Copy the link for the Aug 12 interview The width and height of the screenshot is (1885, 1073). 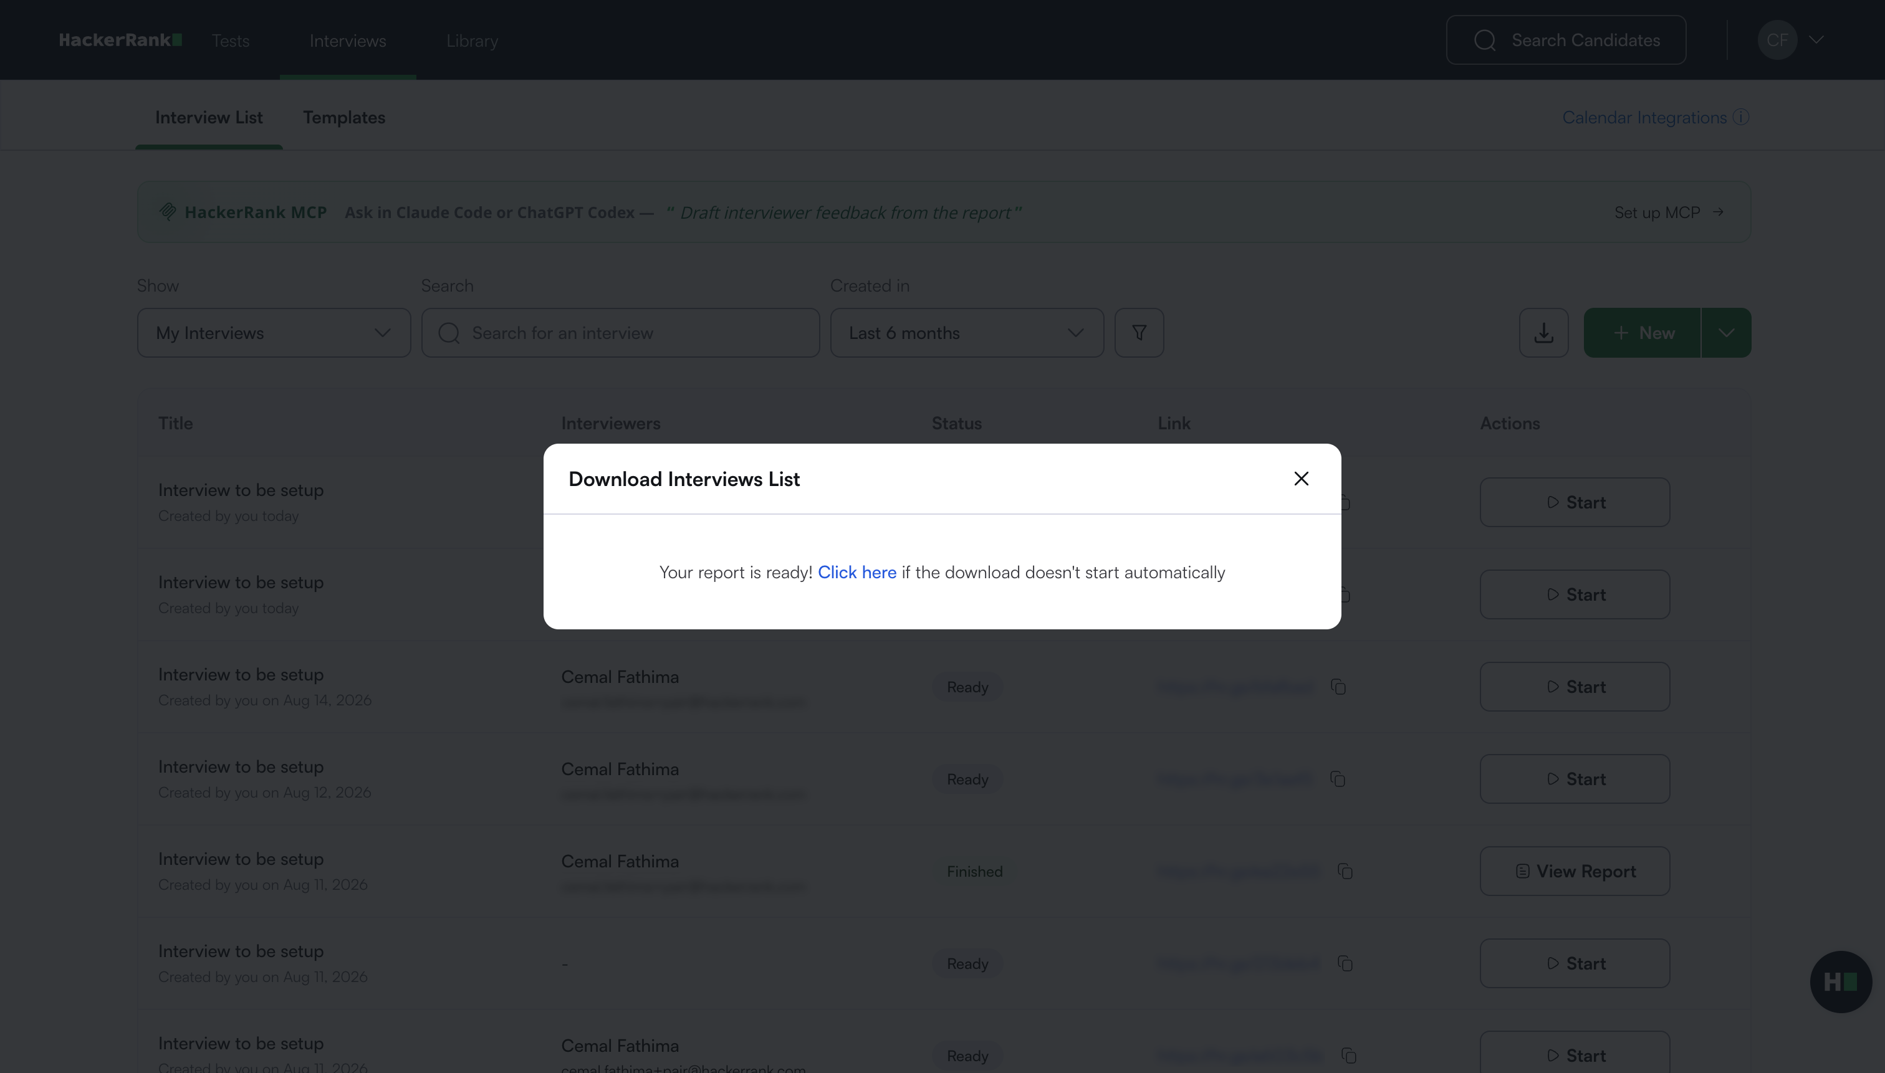click(1337, 779)
